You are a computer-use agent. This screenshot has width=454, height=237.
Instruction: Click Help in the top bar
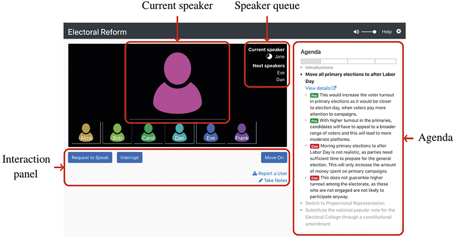(387, 32)
